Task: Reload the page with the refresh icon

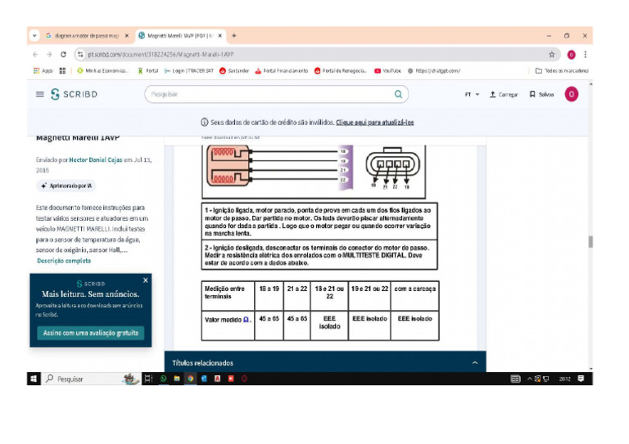Action: (63, 55)
